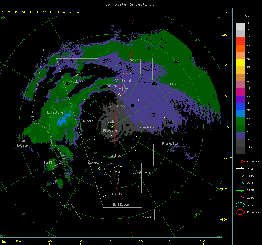Click the dBZ legend heading
The image size is (262, 245).
[x=247, y=15]
